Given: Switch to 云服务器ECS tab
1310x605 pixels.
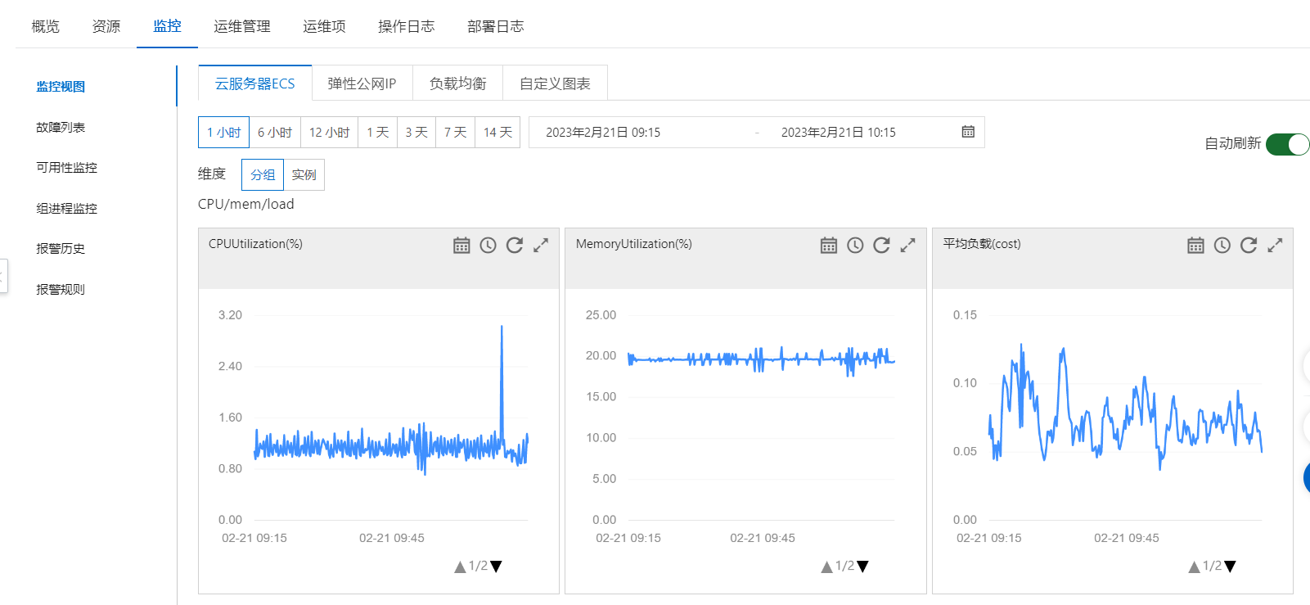Looking at the screenshot, I should pos(255,83).
